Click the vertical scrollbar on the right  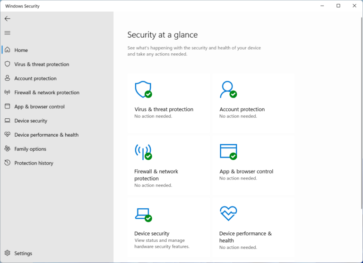(x=362, y=113)
